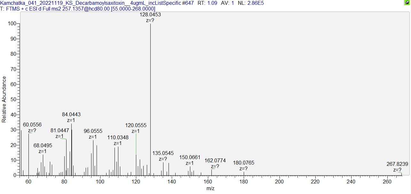Click the 60.0556 peak label
Image resolution: width=411 pixels, height=194 pixels.
[32, 125]
